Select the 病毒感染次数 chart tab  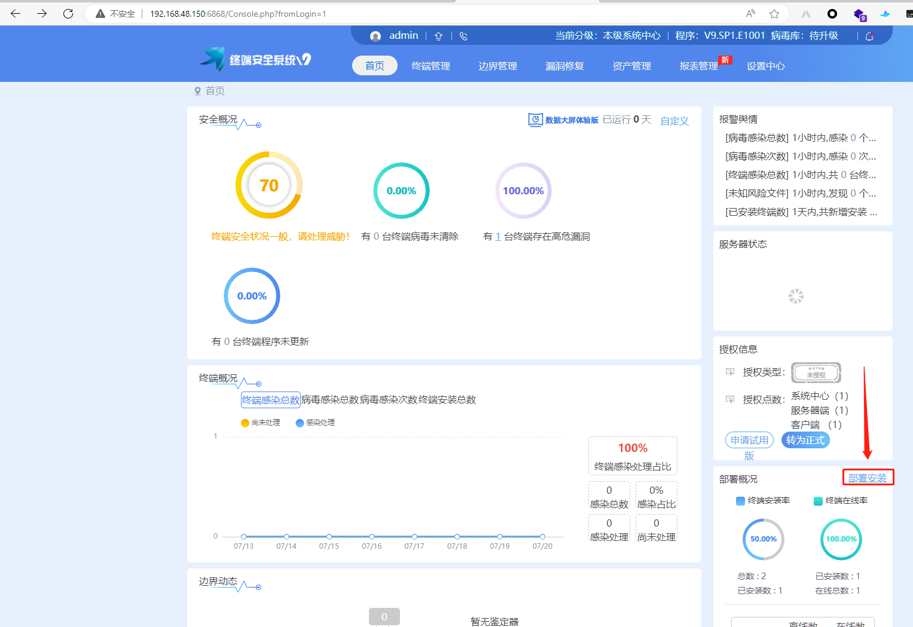coord(389,400)
